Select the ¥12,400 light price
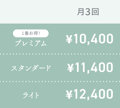 [89, 95]
